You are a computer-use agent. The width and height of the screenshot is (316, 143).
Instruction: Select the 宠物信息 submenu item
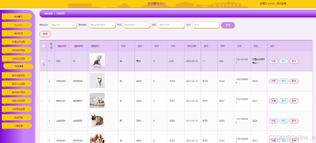point(19,66)
